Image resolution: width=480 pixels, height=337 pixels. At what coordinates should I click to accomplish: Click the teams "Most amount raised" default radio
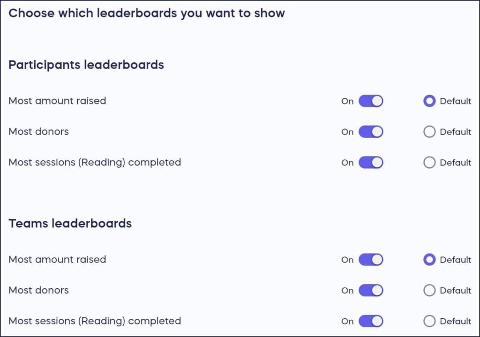pos(429,260)
